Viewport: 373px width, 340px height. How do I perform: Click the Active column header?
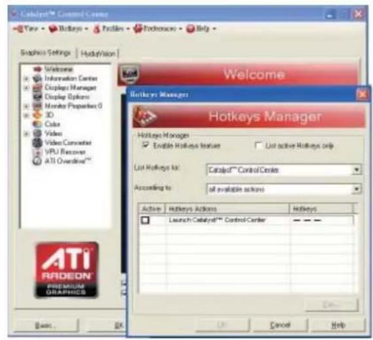click(x=152, y=209)
